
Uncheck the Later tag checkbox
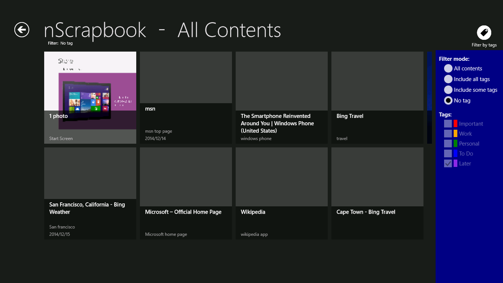point(448,164)
